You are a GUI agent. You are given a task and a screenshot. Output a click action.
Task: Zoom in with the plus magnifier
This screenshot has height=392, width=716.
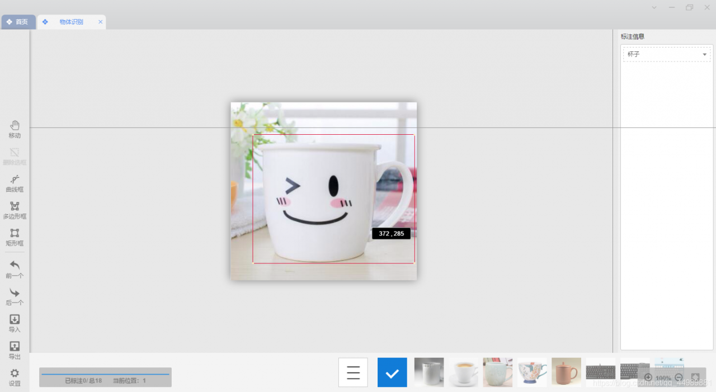tap(648, 377)
